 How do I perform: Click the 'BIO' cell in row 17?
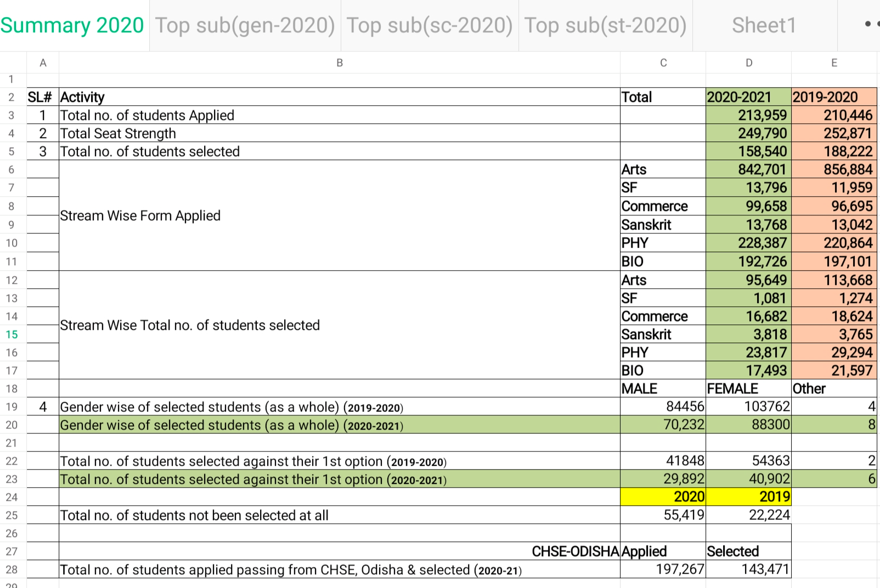click(x=663, y=370)
